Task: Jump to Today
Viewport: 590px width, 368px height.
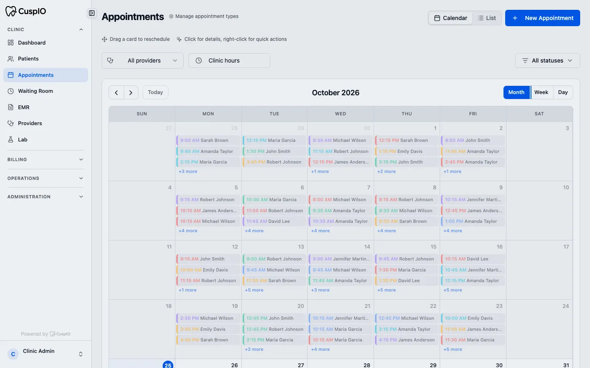Action: point(155,92)
